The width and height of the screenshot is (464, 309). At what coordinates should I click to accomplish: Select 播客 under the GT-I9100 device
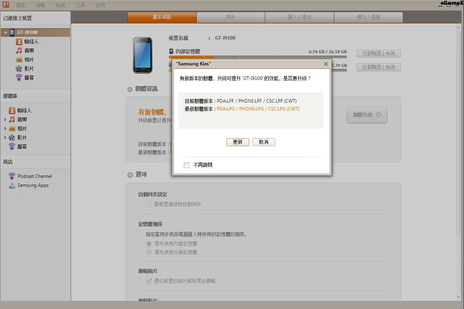pos(29,78)
